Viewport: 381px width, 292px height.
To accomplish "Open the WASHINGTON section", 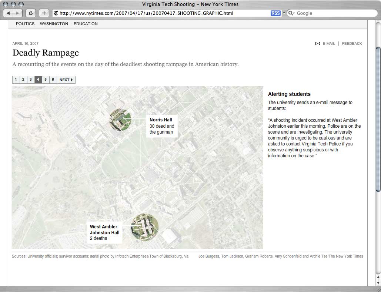I will pyautogui.click(x=54, y=24).
